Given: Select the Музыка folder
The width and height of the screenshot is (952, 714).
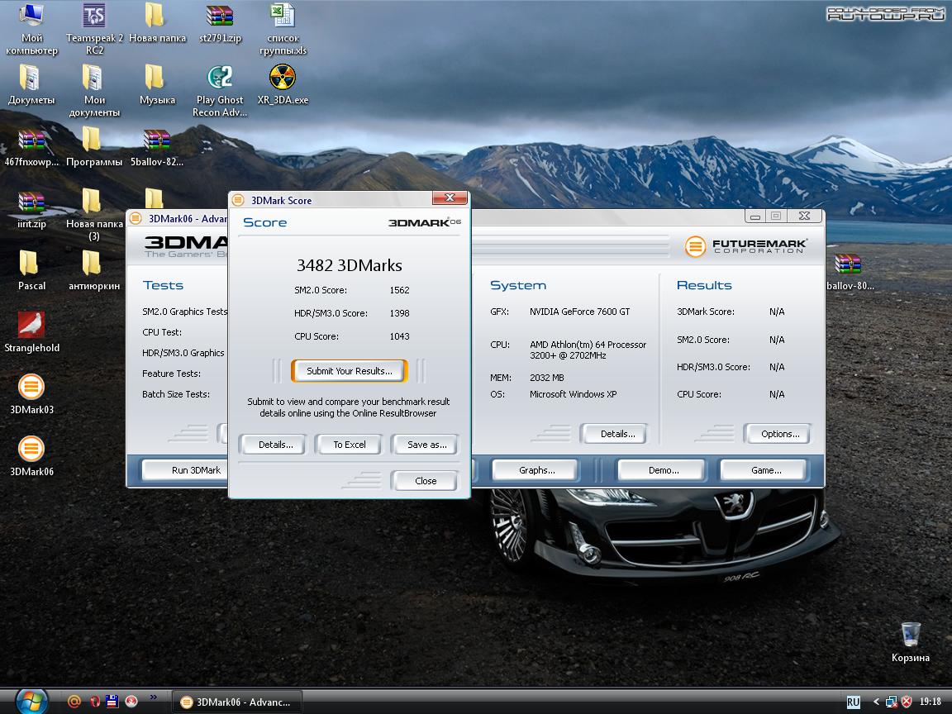Looking at the screenshot, I should coord(157,85).
